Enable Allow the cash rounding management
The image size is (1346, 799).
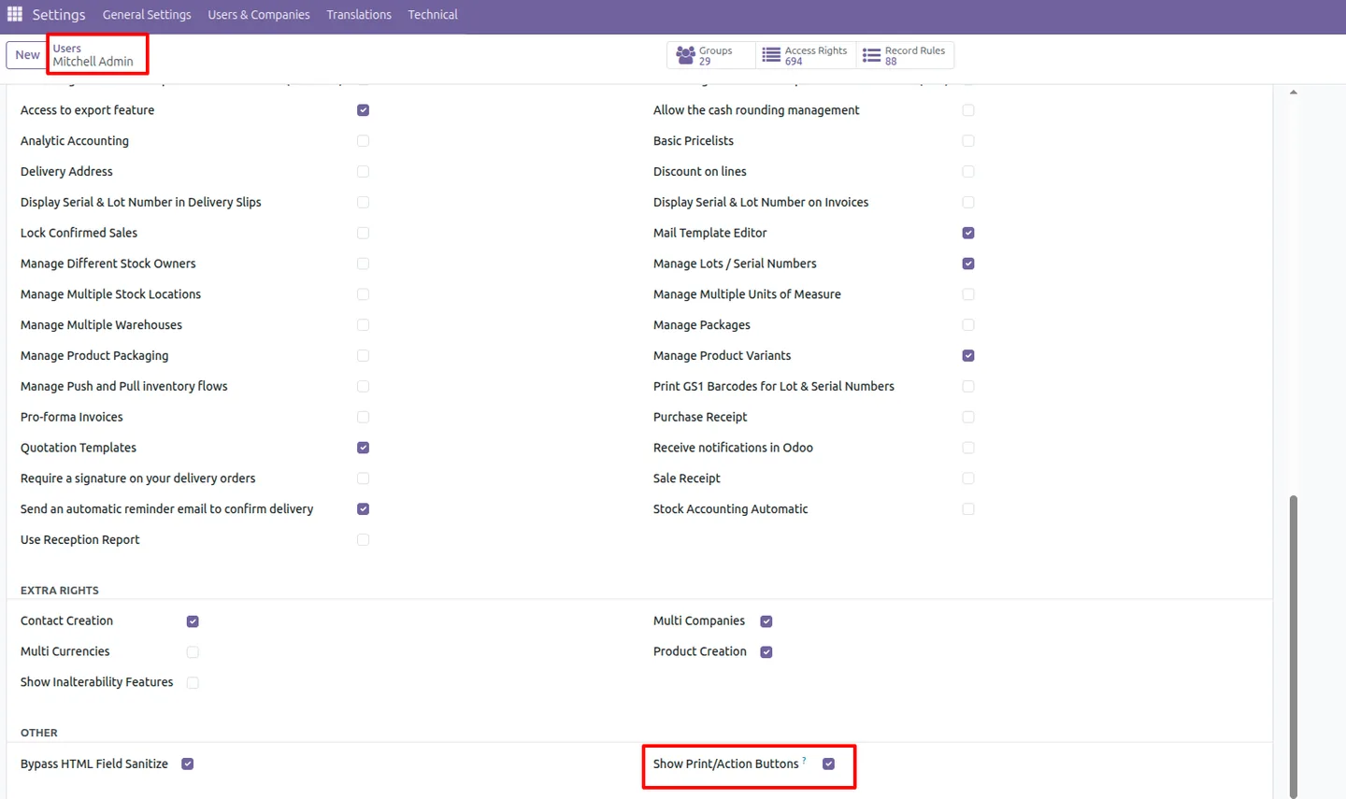968,110
